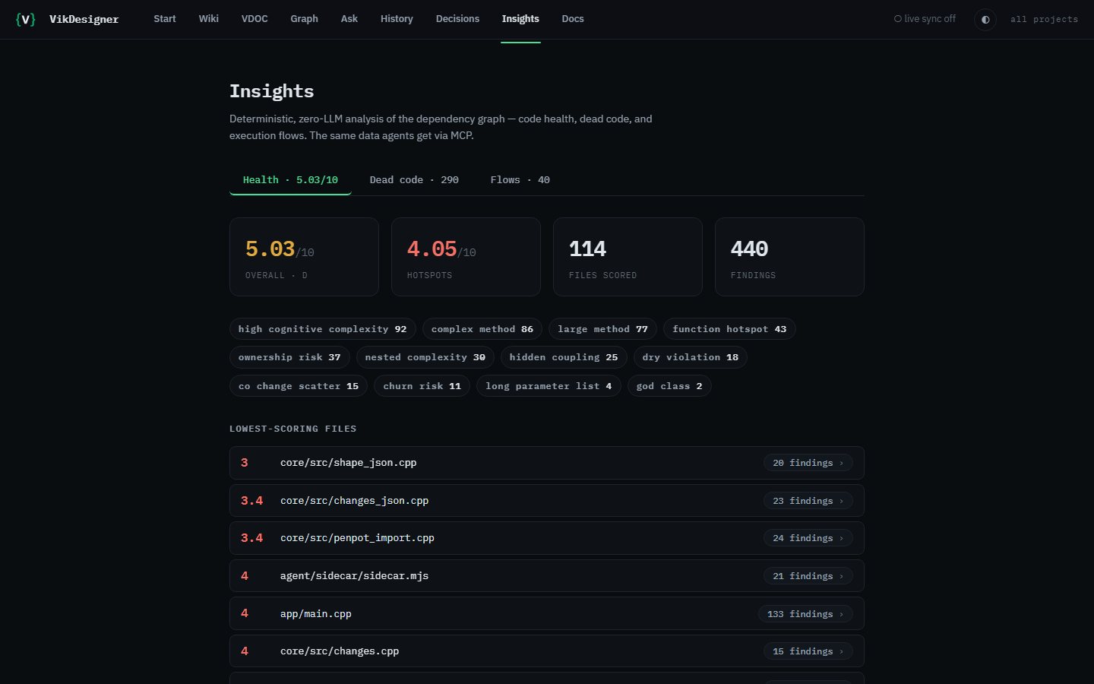Switch to the Flows 40 tab
1094x684 pixels.
(x=520, y=180)
